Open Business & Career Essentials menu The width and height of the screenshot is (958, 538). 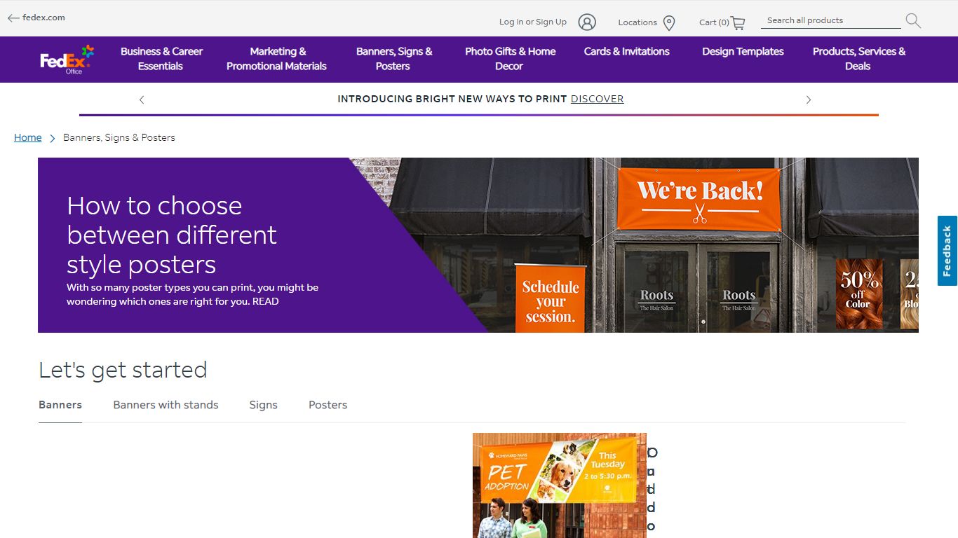161,59
